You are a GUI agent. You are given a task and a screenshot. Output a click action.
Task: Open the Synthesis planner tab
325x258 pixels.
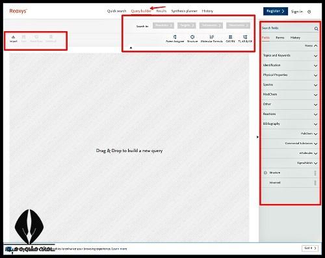point(184,11)
